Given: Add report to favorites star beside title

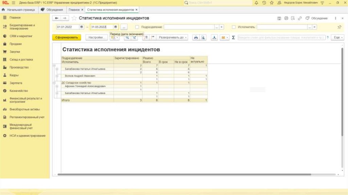Looking at the screenshot, I should pos(74,18).
